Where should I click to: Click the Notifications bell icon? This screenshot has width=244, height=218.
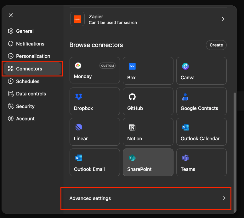pos(11,44)
